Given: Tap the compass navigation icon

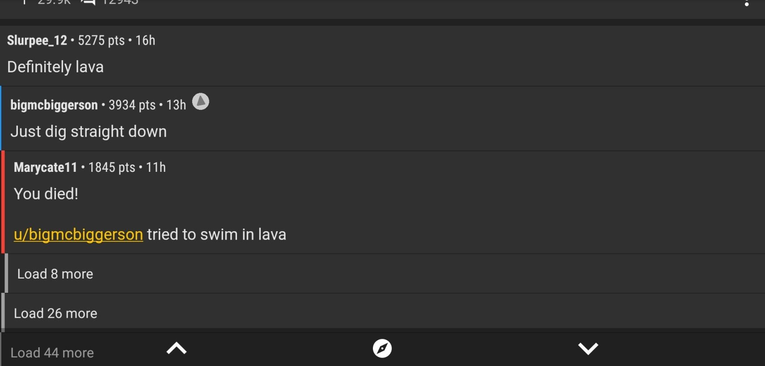Looking at the screenshot, I should (382, 349).
